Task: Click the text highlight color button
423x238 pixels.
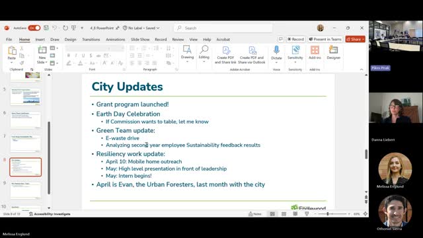Action: coord(69,63)
